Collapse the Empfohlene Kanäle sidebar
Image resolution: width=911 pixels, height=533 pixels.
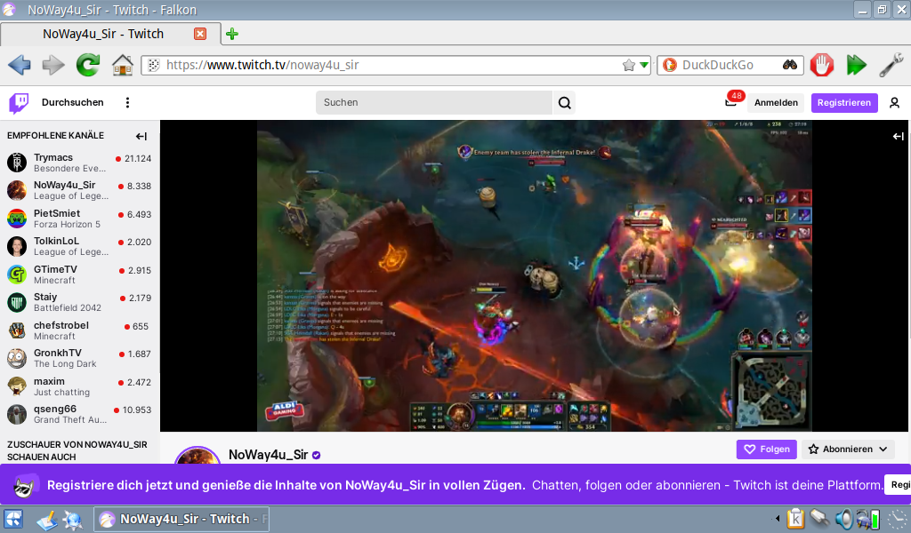pyautogui.click(x=141, y=136)
